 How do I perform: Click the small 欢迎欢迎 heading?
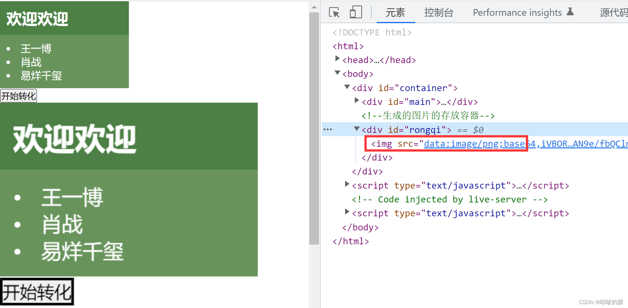coord(37,19)
